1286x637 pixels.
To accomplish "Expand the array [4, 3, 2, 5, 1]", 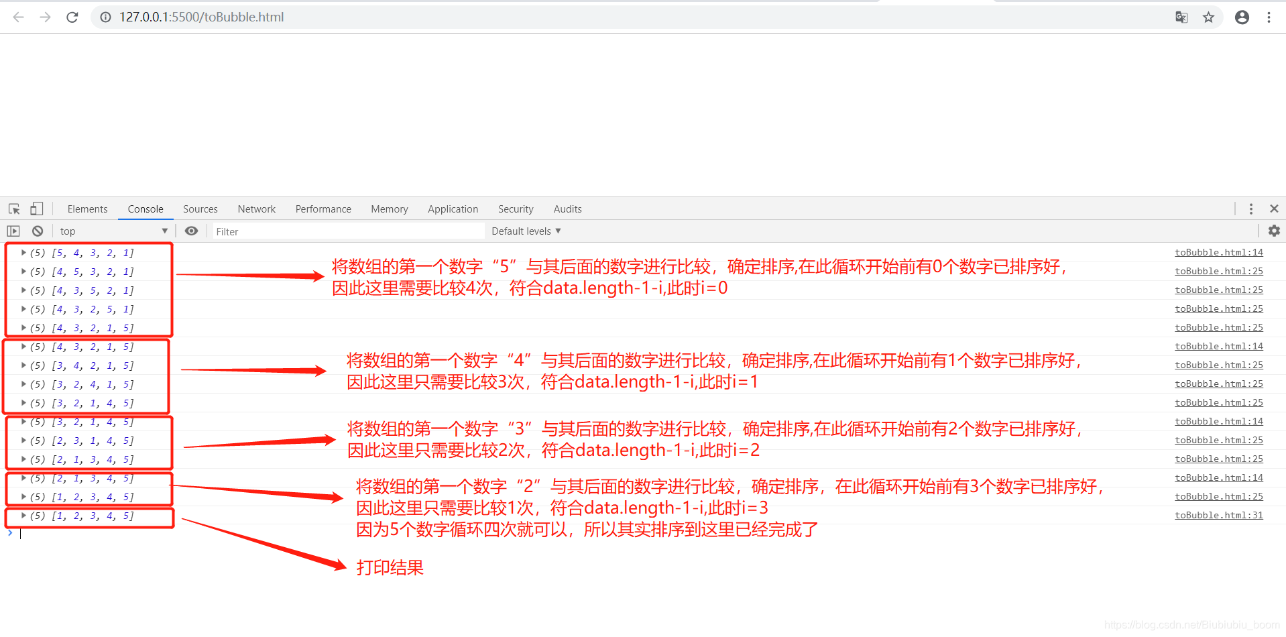I will point(23,309).
